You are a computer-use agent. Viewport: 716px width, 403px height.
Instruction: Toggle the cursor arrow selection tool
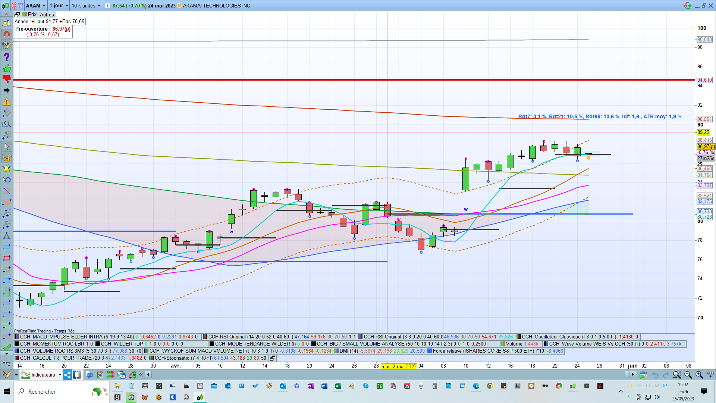(x=6, y=147)
